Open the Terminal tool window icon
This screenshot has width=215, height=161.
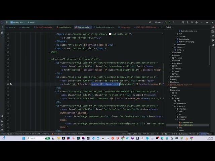2,121
